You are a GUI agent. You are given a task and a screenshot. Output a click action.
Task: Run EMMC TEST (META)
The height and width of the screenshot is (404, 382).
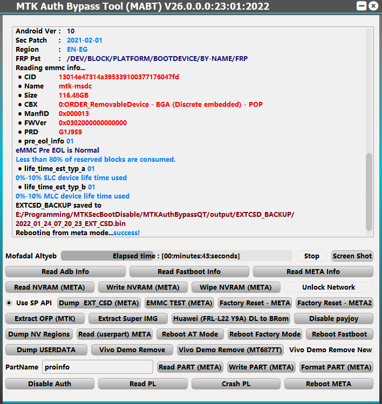click(x=180, y=303)
